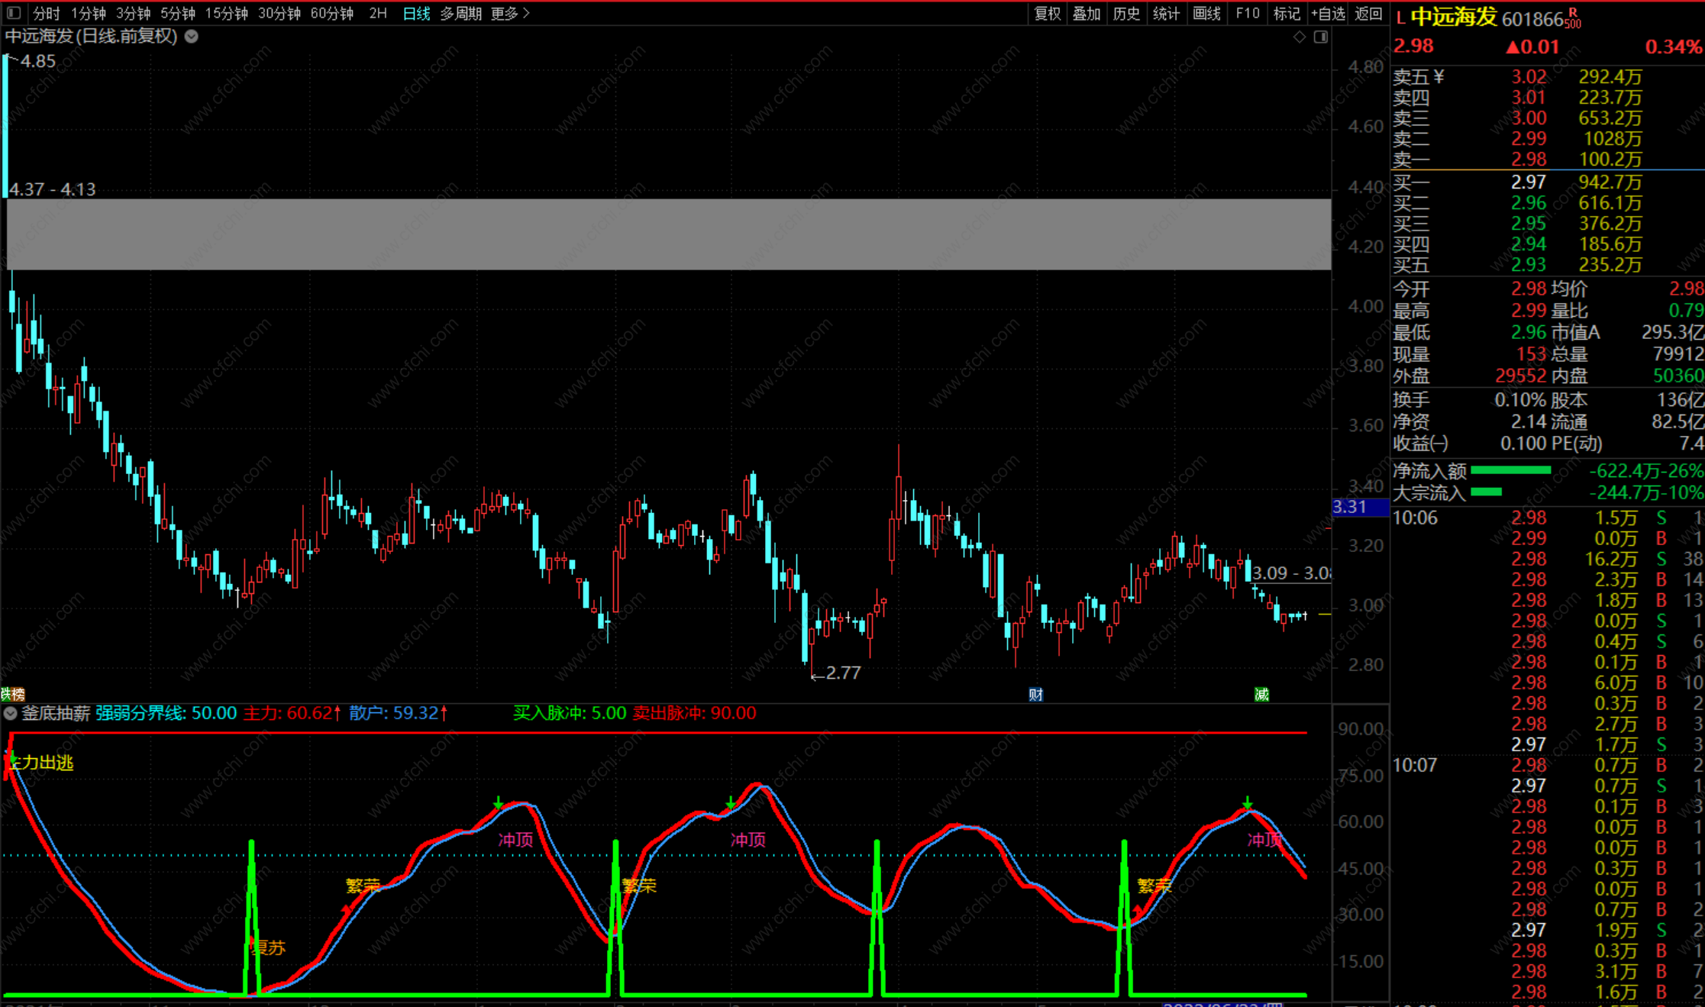This screenshot has width=1705, height=1007.
Task: Click the diamond marker icon above chart
Action: pos(1299,37)
